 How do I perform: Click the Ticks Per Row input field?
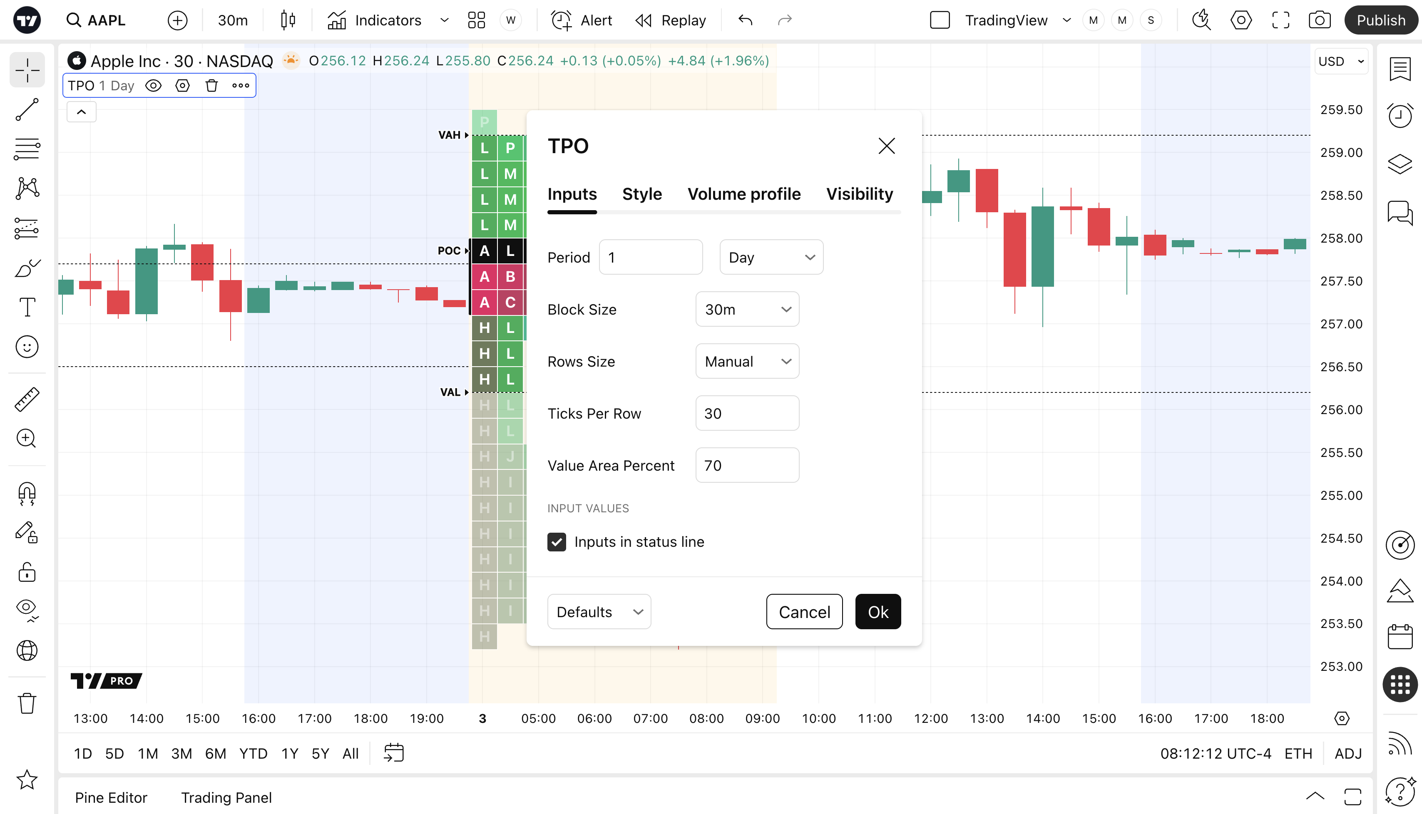[746, 413]
